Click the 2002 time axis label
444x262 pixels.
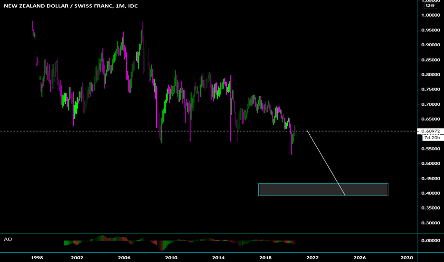coord(77,257)
